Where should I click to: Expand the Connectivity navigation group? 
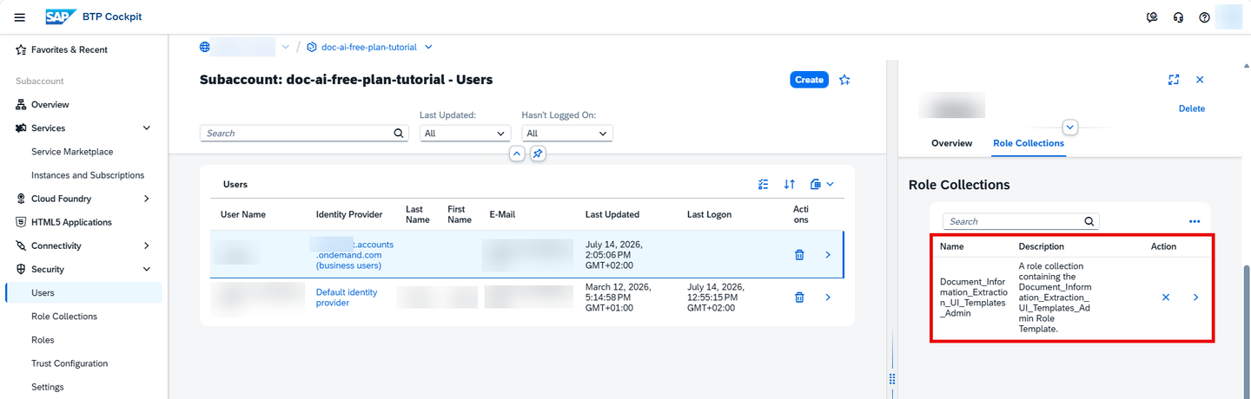[x=146, y=245]
